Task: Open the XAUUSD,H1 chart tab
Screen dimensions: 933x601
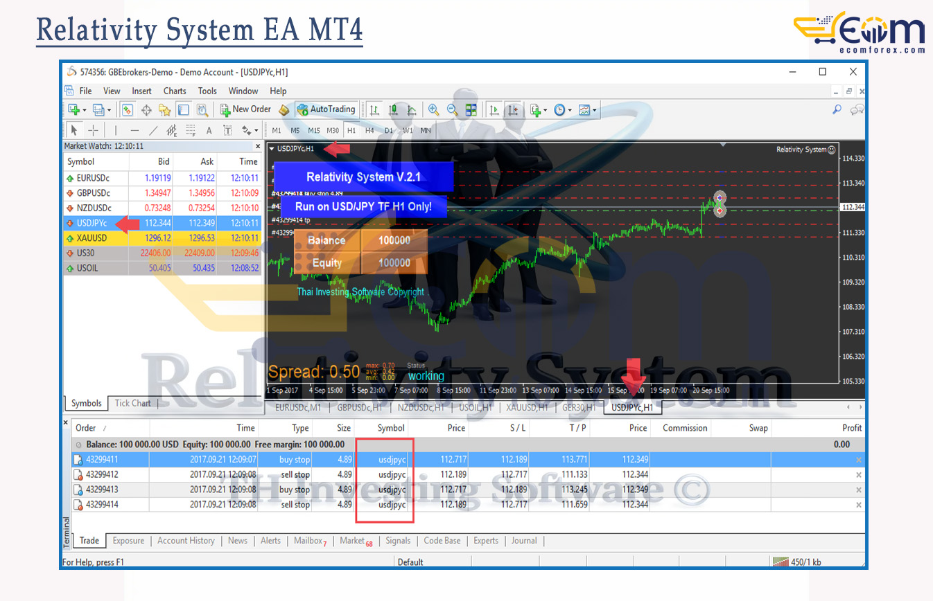Action: 527,408
